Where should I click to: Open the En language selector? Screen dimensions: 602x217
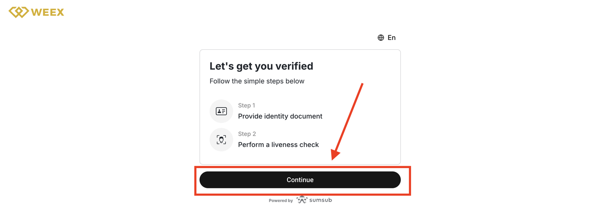tap(391, 38)
